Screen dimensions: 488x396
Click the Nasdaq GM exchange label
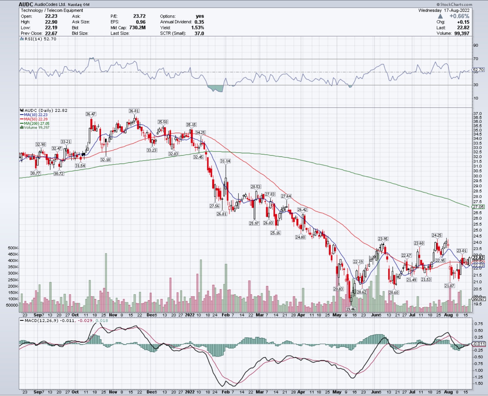point(78,5)
